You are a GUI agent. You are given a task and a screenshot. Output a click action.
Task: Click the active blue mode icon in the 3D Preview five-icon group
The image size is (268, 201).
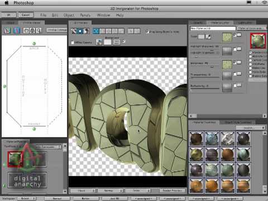point(96,31)
